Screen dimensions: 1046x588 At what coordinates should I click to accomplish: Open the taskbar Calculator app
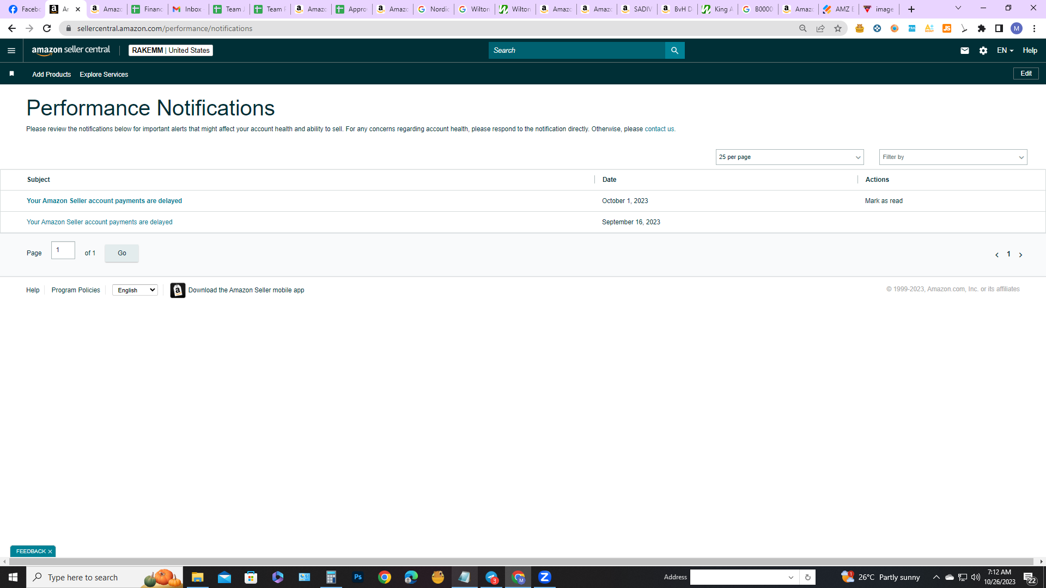pyautogui.click(x=331, y=577)
